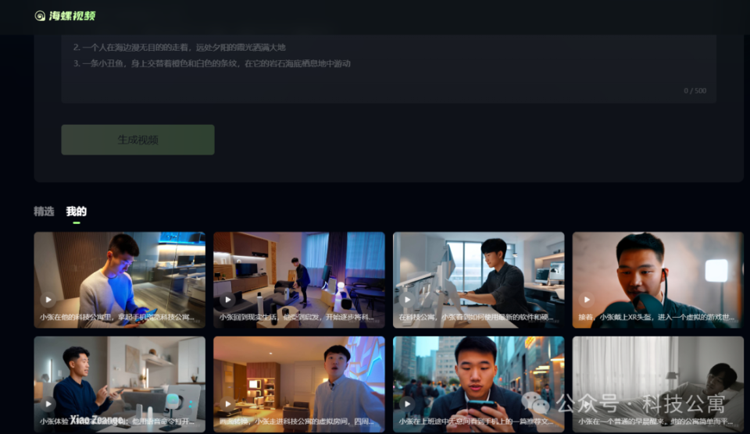
Task: Open the city street phone video thumbnail
Action: 478,375
